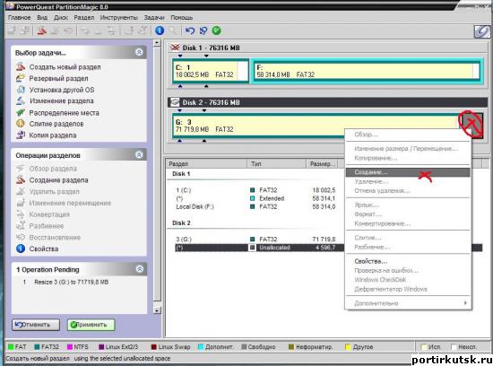The width and height of the screenshot is (493, 366).
Task: Select the C: partition bar on Disk 1
Action: (x=211, y=71)
